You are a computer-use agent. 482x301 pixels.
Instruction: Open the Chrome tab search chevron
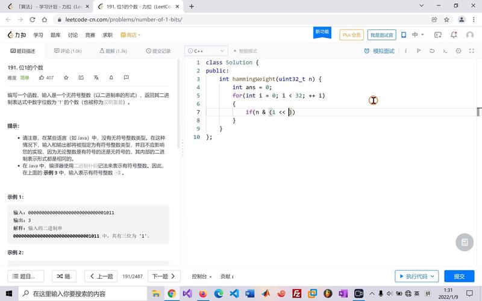coord(421,5)
